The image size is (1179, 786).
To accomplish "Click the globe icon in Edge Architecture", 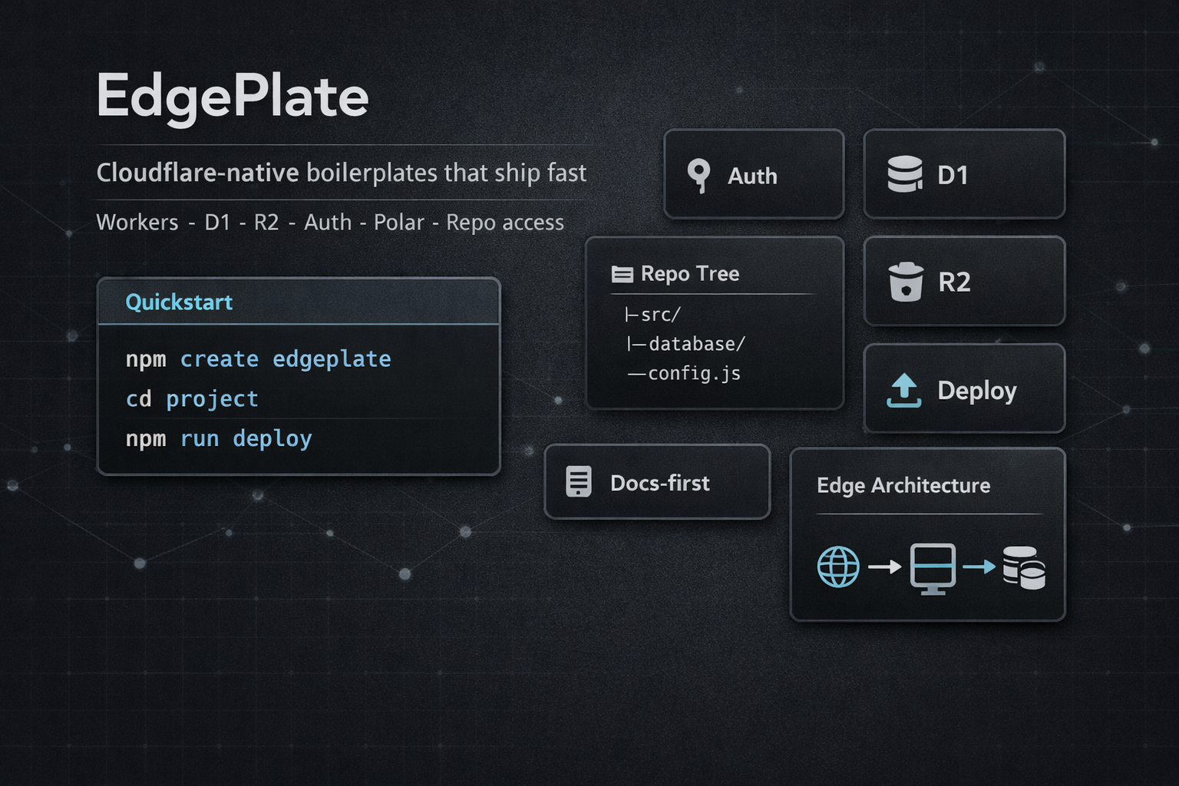I will point(838,567).
